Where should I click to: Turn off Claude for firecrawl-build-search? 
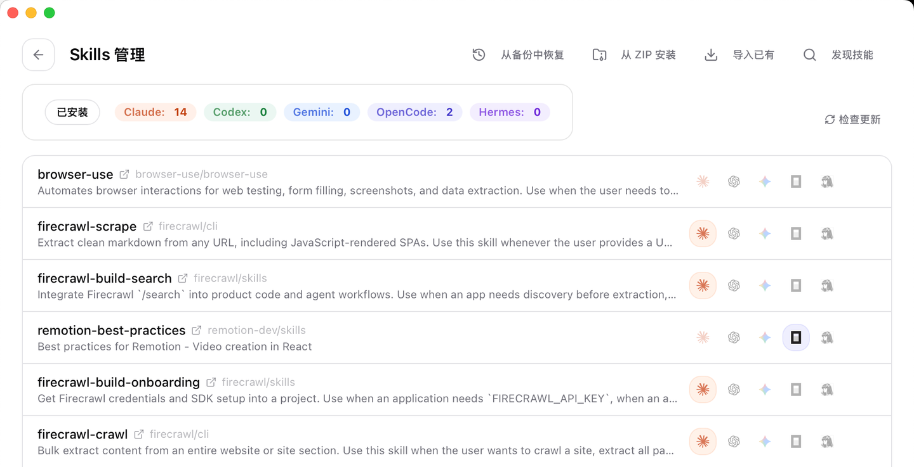click(703, 286)
